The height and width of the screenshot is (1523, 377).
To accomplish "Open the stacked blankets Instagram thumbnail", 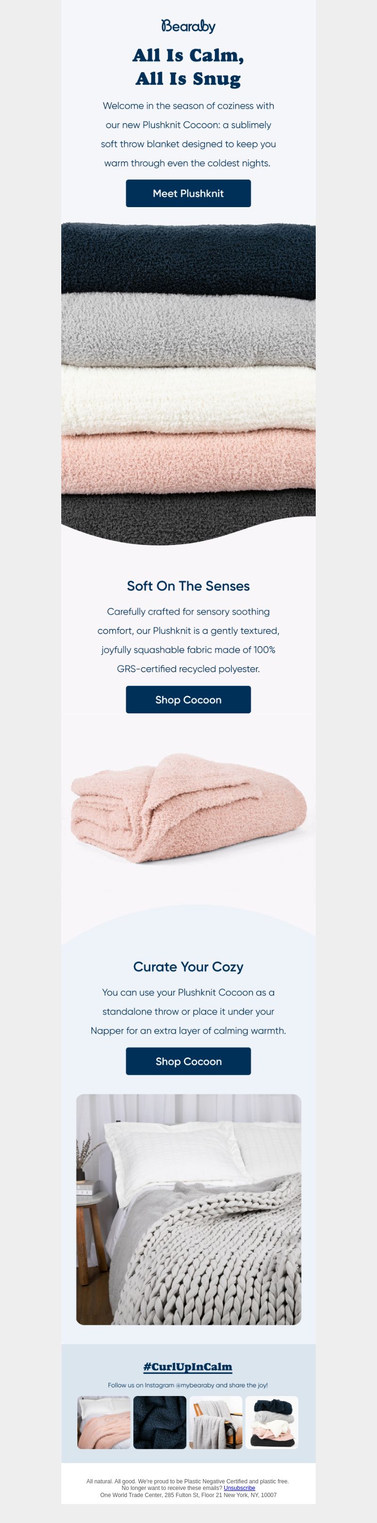I will coord(272,1423).
